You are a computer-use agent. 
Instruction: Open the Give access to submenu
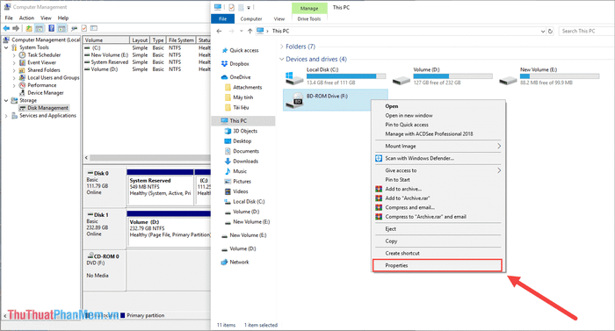pyautogui.click(x=438, y=170)
